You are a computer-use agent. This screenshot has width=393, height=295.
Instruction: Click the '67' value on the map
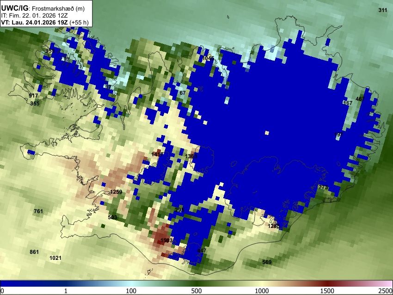click(x=183, y=93)
